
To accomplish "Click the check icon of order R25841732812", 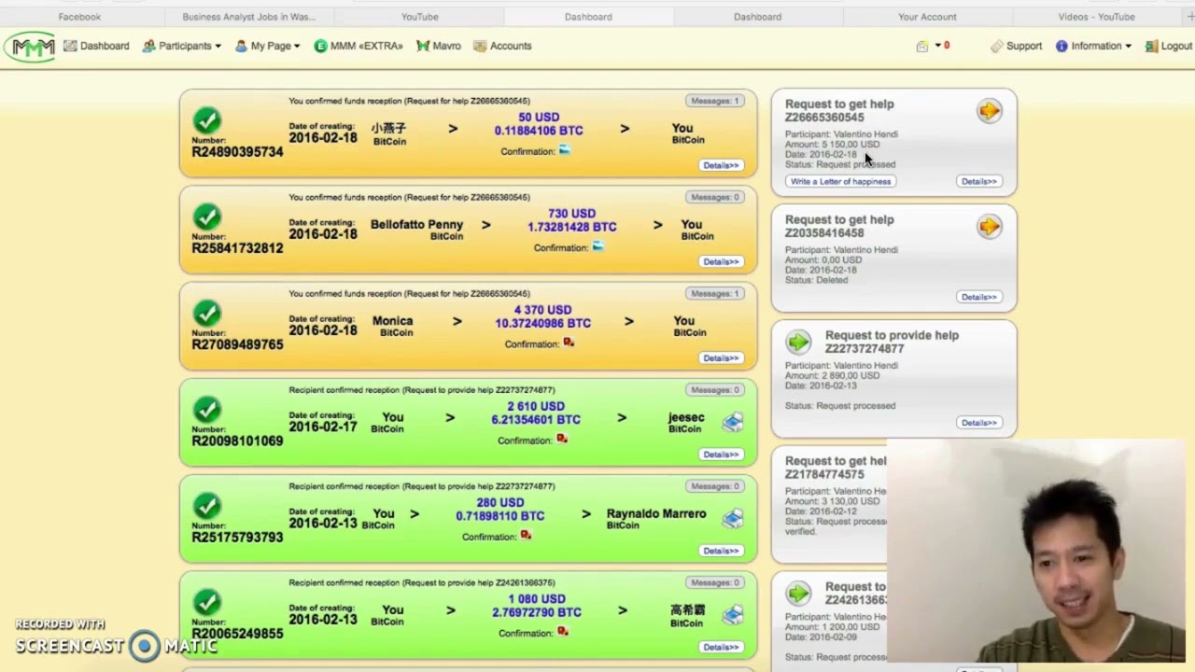I will tap(207, 217).
